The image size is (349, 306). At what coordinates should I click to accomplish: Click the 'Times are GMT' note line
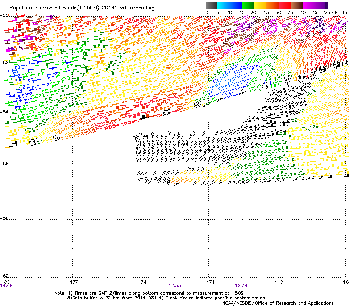click(x=149, y=293)
